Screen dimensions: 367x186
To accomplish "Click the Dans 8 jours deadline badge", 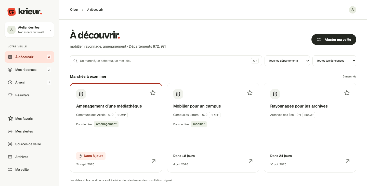I will click(91, 156).
